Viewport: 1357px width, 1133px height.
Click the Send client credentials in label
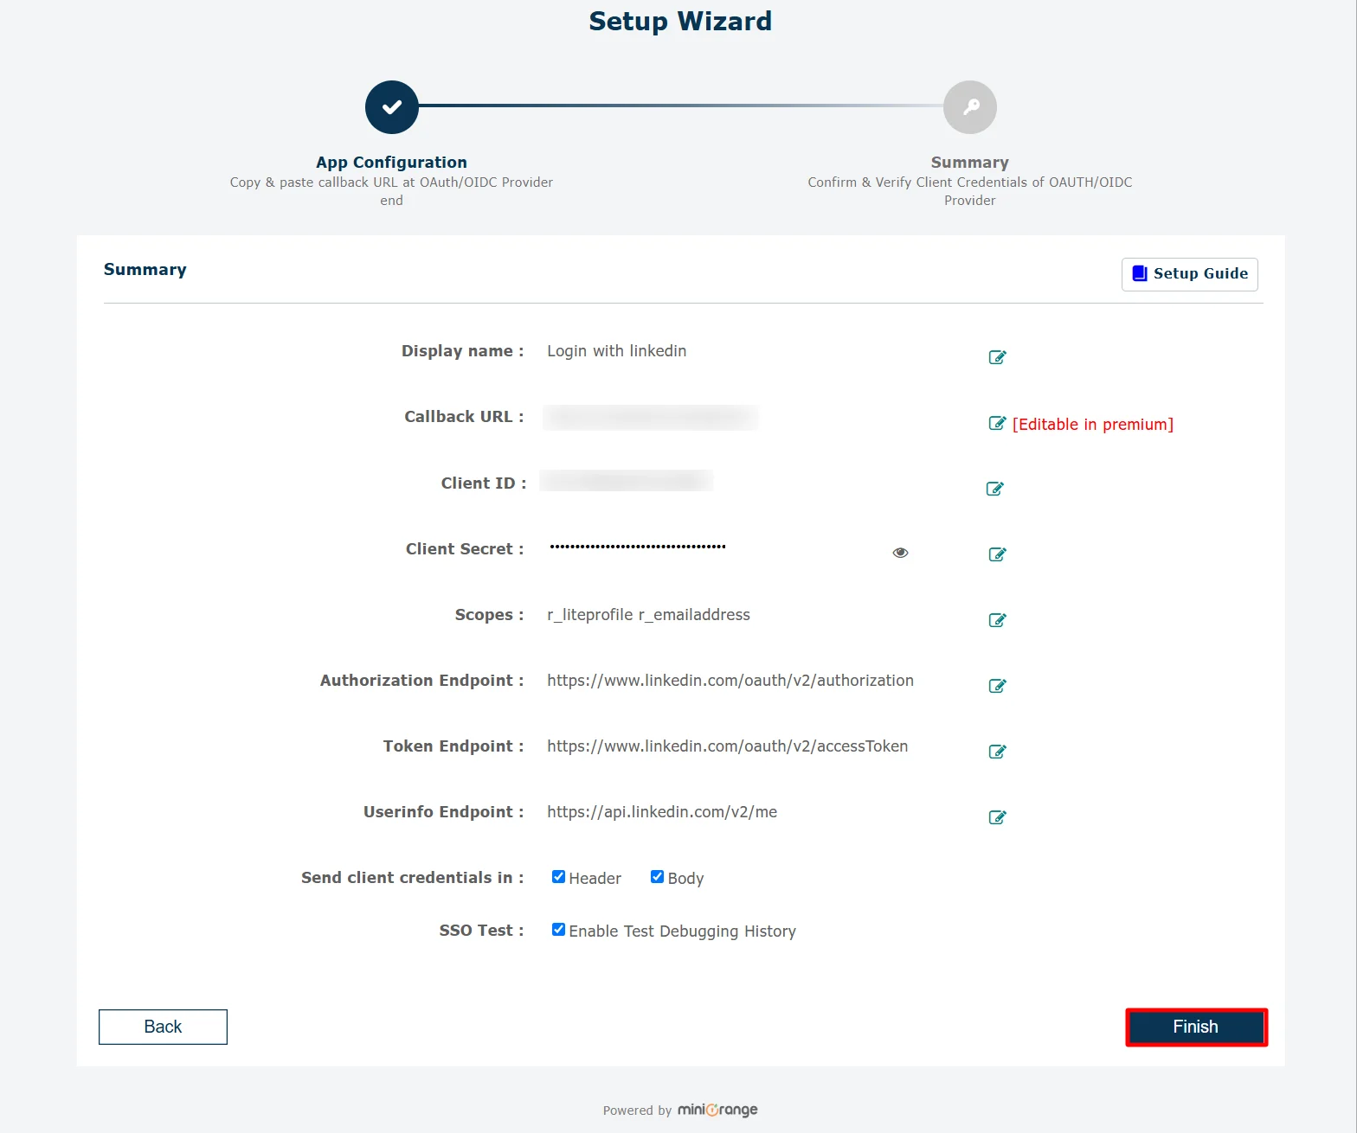[x=412, y=878]
